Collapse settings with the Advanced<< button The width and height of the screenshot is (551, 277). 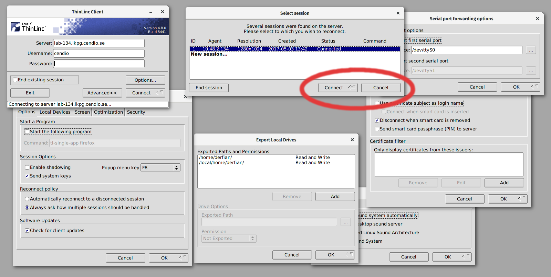[x=102, y=93]
